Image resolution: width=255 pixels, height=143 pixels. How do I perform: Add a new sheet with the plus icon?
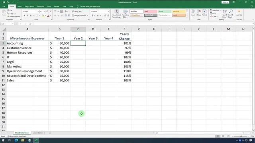tap(50, 133)
